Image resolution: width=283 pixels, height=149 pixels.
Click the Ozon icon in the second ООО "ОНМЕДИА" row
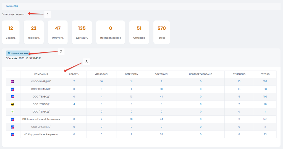12,89
